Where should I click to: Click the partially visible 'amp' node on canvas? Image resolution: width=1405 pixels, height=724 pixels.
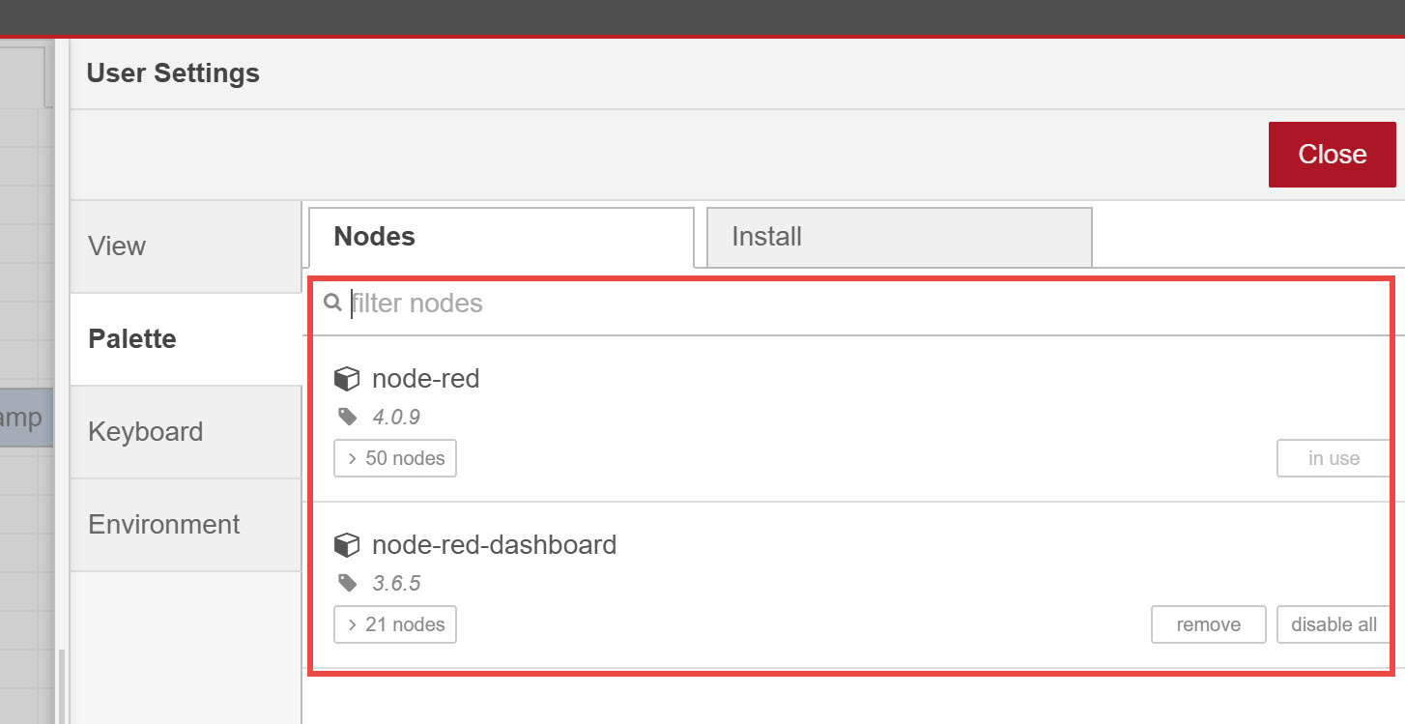point(26,417)
